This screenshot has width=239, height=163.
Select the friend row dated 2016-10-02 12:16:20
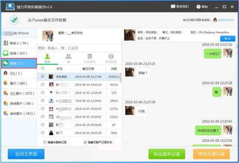[78, 93]
